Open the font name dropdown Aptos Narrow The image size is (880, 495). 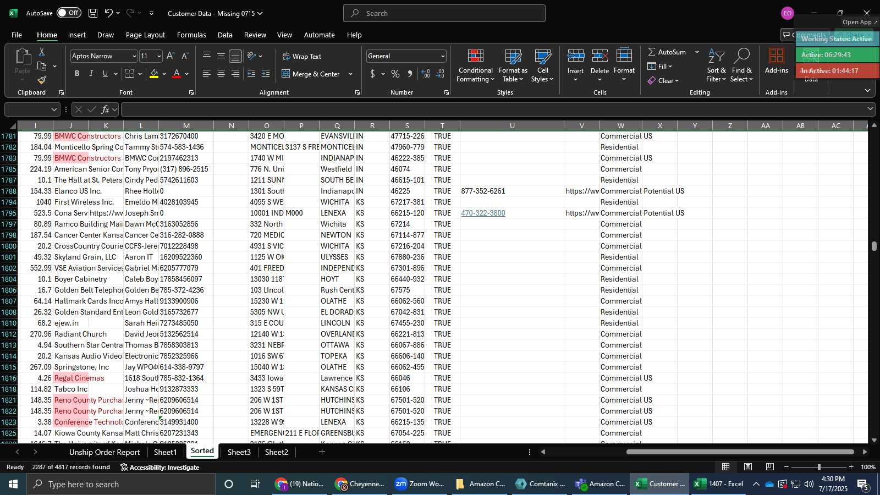[134, 56]
